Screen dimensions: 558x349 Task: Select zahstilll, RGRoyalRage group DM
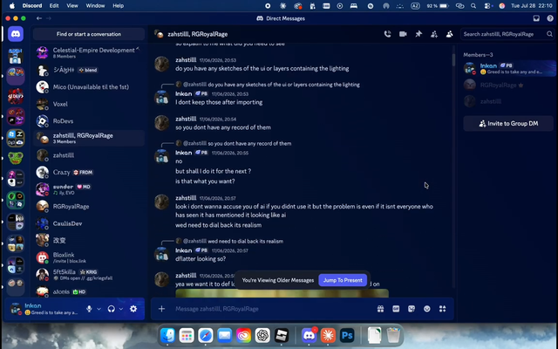[x=89, y=138]
